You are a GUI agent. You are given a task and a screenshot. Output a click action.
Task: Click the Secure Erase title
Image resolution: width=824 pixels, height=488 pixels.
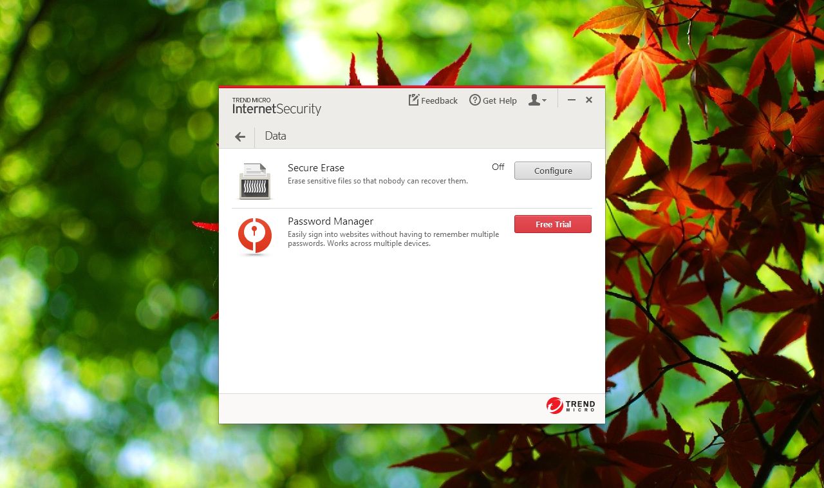pyautogui.click(x=316, y=168)
